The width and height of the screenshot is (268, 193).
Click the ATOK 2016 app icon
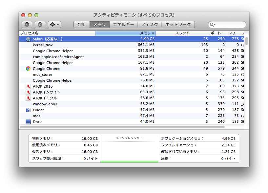pyautogui.click(x=28, y=86)
